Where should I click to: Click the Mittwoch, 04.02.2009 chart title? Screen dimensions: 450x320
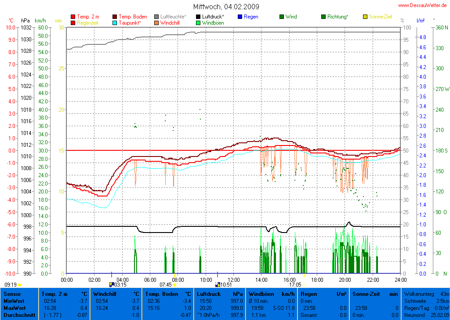(226, 7)
